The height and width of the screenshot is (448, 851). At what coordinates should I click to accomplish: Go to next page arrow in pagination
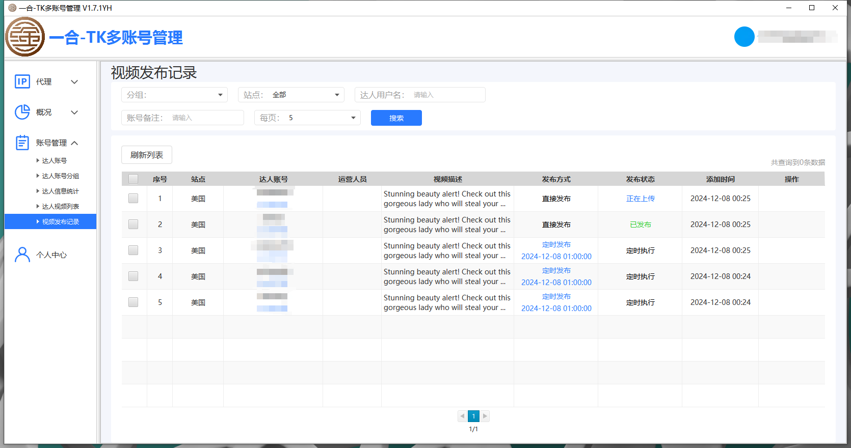485,416
